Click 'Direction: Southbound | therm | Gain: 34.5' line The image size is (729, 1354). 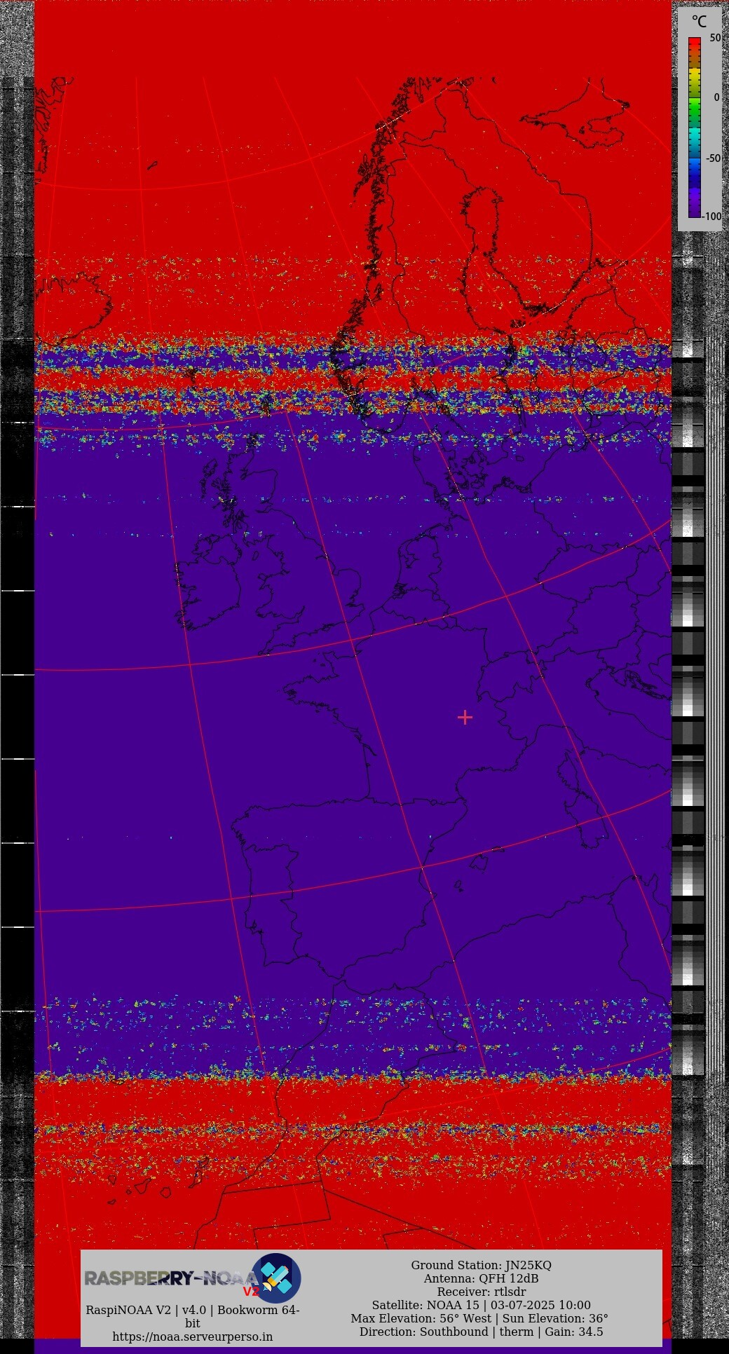point(481,1332)
